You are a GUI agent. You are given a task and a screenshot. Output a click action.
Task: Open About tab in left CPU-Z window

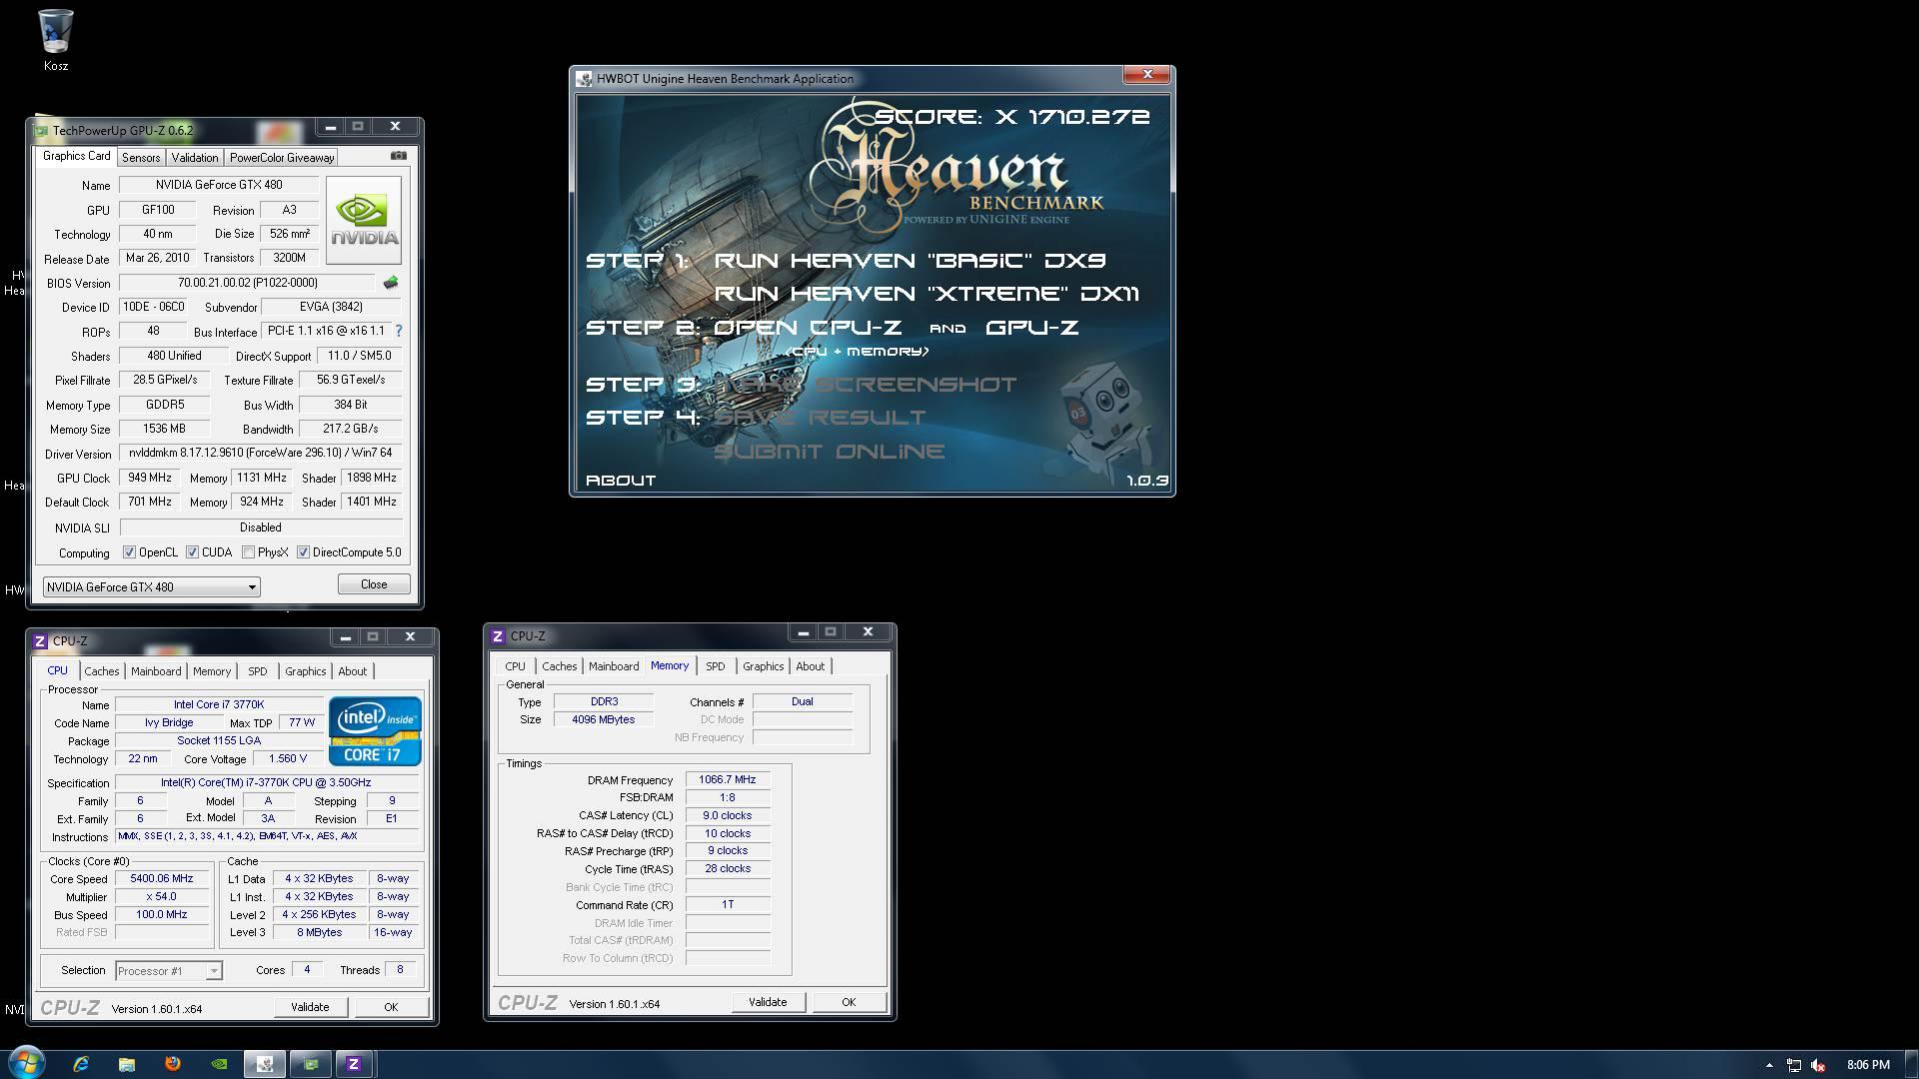[352, 671]
